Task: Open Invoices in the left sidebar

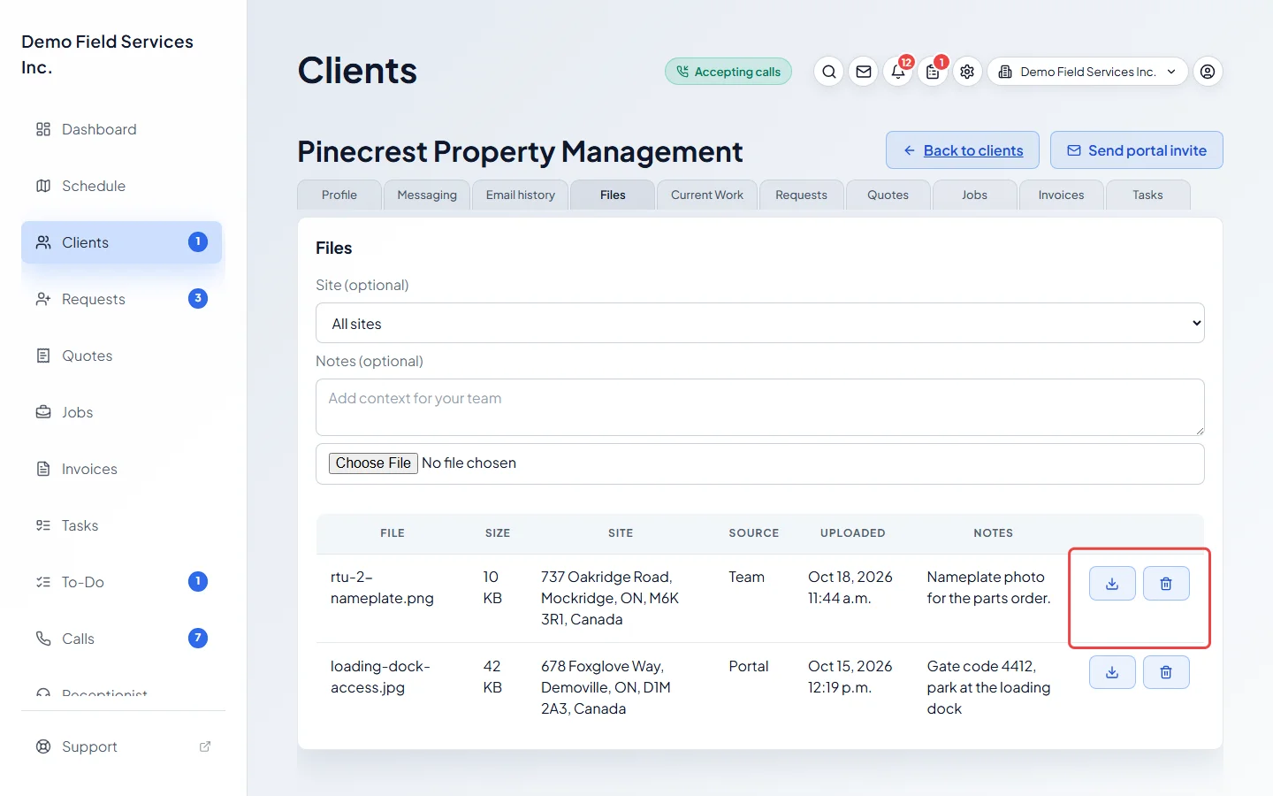Action: coord(122,469)
